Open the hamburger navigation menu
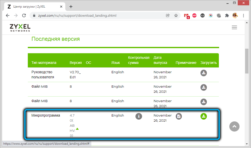This screenshot has height=148, width=251. (x=234, y=27)
